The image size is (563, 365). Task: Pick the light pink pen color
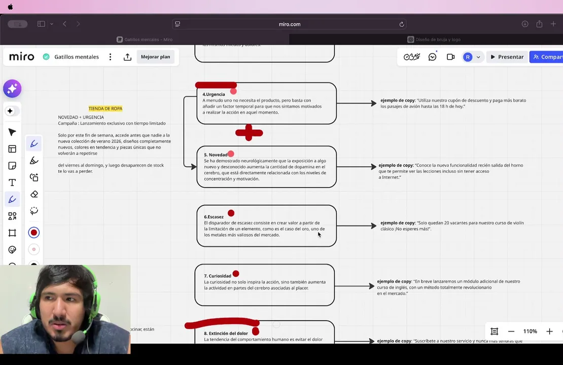34,249
